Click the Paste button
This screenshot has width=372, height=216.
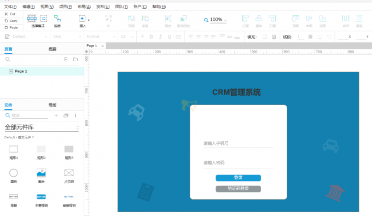11,27
